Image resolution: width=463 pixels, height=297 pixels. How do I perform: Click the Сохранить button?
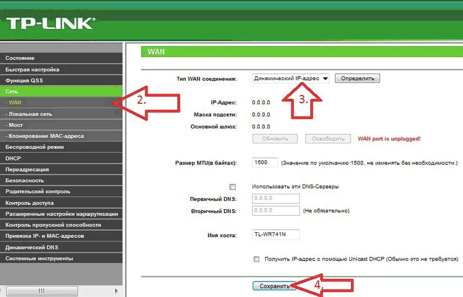[275, 286]
